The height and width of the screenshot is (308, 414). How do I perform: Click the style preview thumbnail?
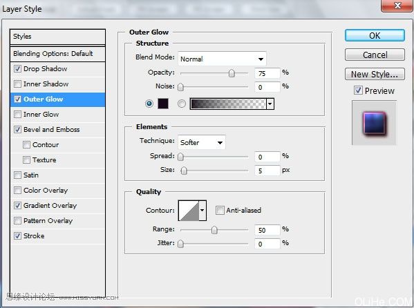click(374, 123)
